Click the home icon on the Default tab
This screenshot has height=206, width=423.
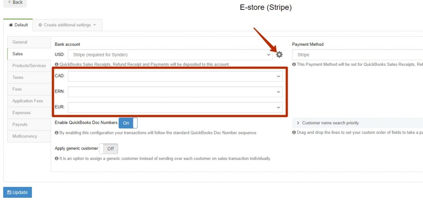[11, 25]
